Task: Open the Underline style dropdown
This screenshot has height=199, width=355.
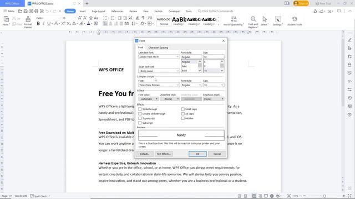Action: pyautogui.click(x=170, y=99)
